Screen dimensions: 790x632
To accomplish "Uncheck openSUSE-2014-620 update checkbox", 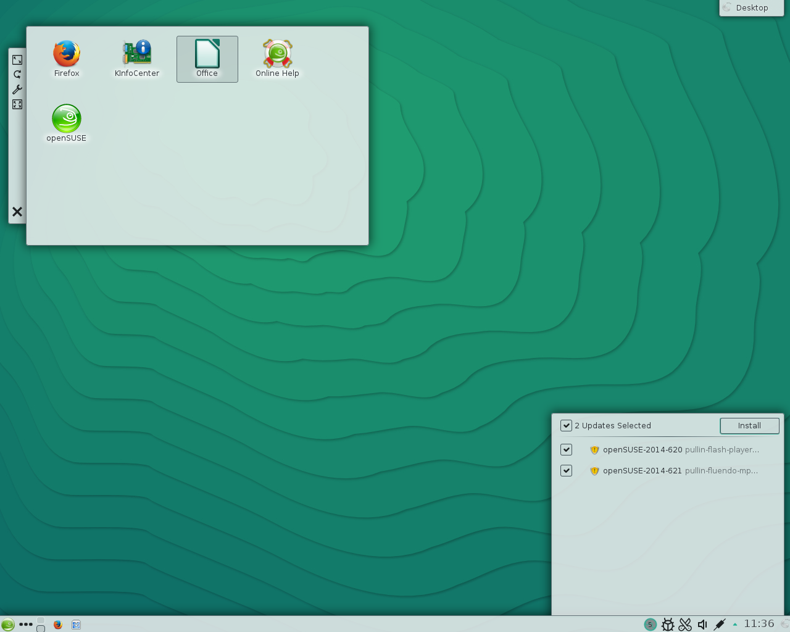I will tap(566, 449).
